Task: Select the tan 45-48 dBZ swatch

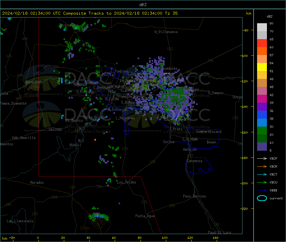Action: point(262,83)
